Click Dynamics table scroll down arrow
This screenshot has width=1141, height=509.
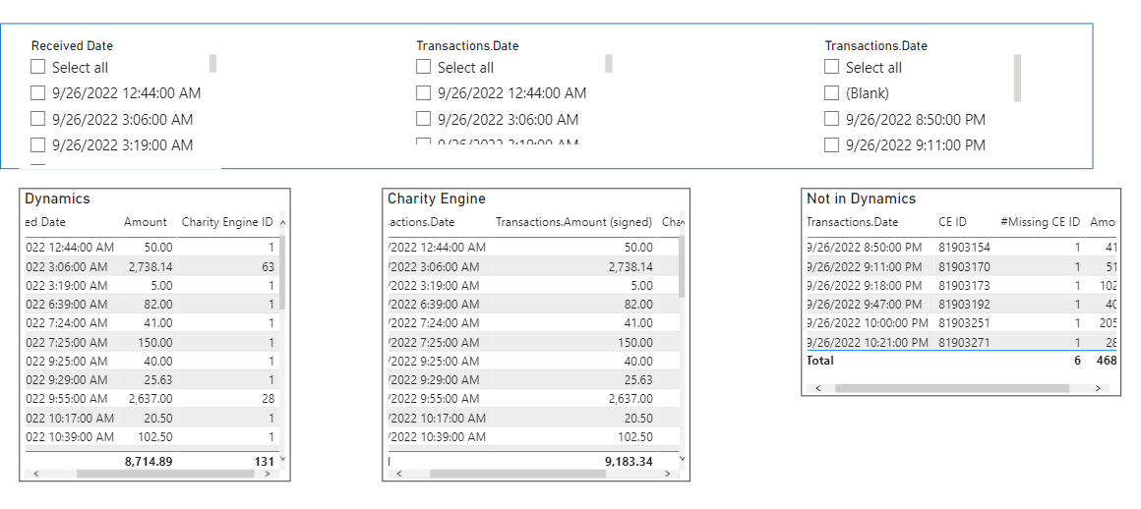(x=283, y=460)
